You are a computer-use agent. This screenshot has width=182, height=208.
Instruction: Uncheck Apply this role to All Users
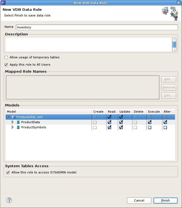[x=6, y=65]
